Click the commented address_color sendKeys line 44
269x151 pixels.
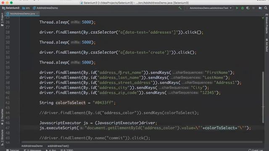point(119,113)
